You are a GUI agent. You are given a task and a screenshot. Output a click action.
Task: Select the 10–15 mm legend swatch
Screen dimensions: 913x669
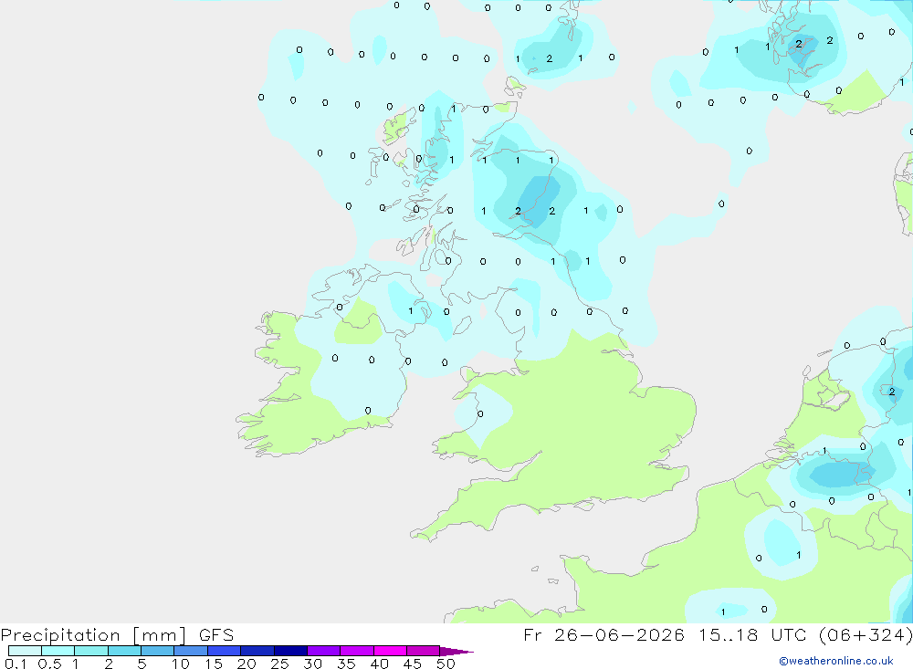(x=191, y=651)
